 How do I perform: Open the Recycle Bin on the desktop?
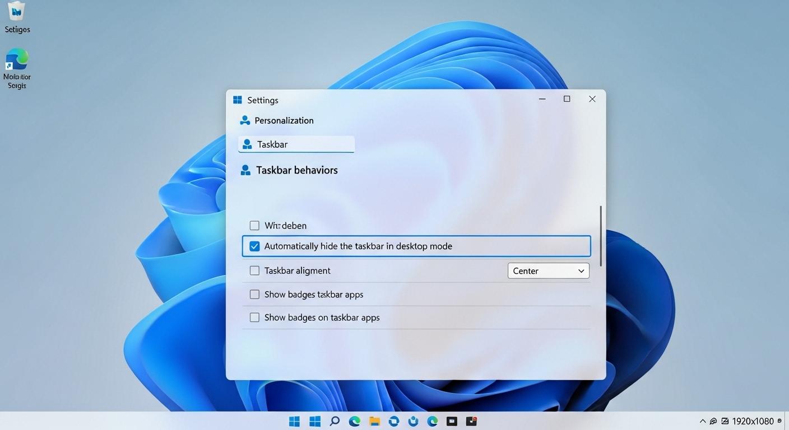click(x=16, y=12)
